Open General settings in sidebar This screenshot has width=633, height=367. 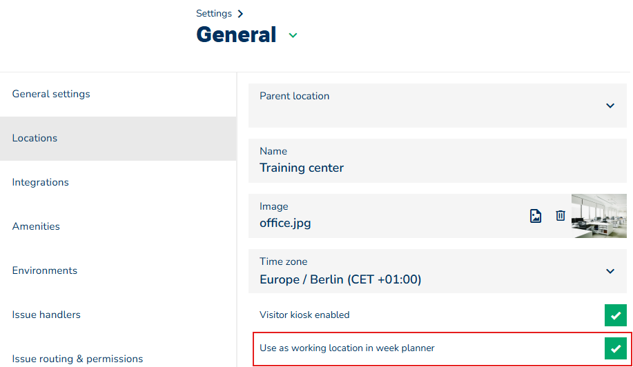pyautogui.click(x=51, y=94)
